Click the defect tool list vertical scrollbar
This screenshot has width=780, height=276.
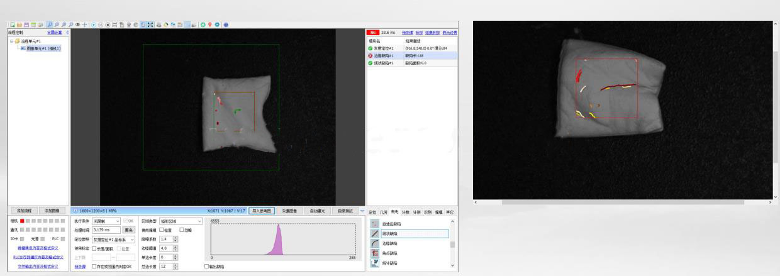(452, 243)
